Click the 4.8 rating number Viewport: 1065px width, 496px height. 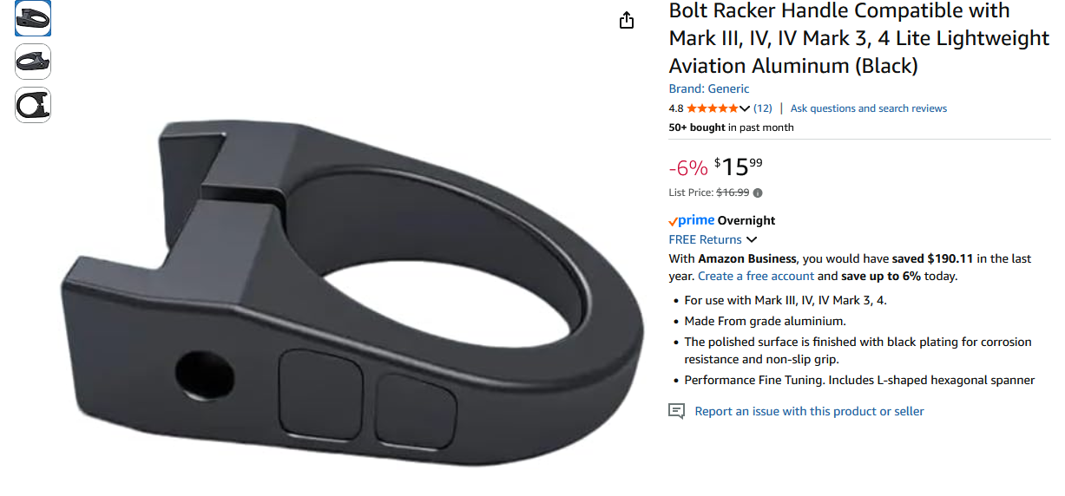pos(675,108)
